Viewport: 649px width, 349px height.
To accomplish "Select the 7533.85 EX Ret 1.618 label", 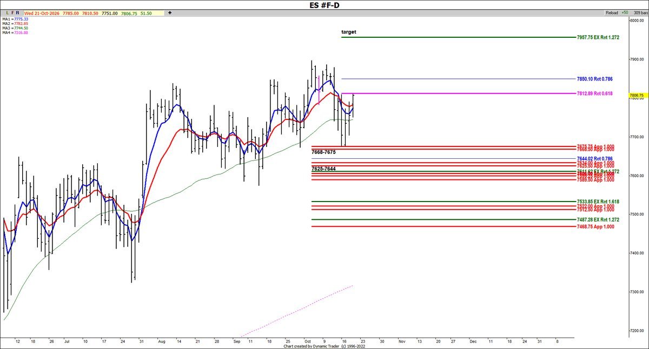I will (x=598, y=202).
